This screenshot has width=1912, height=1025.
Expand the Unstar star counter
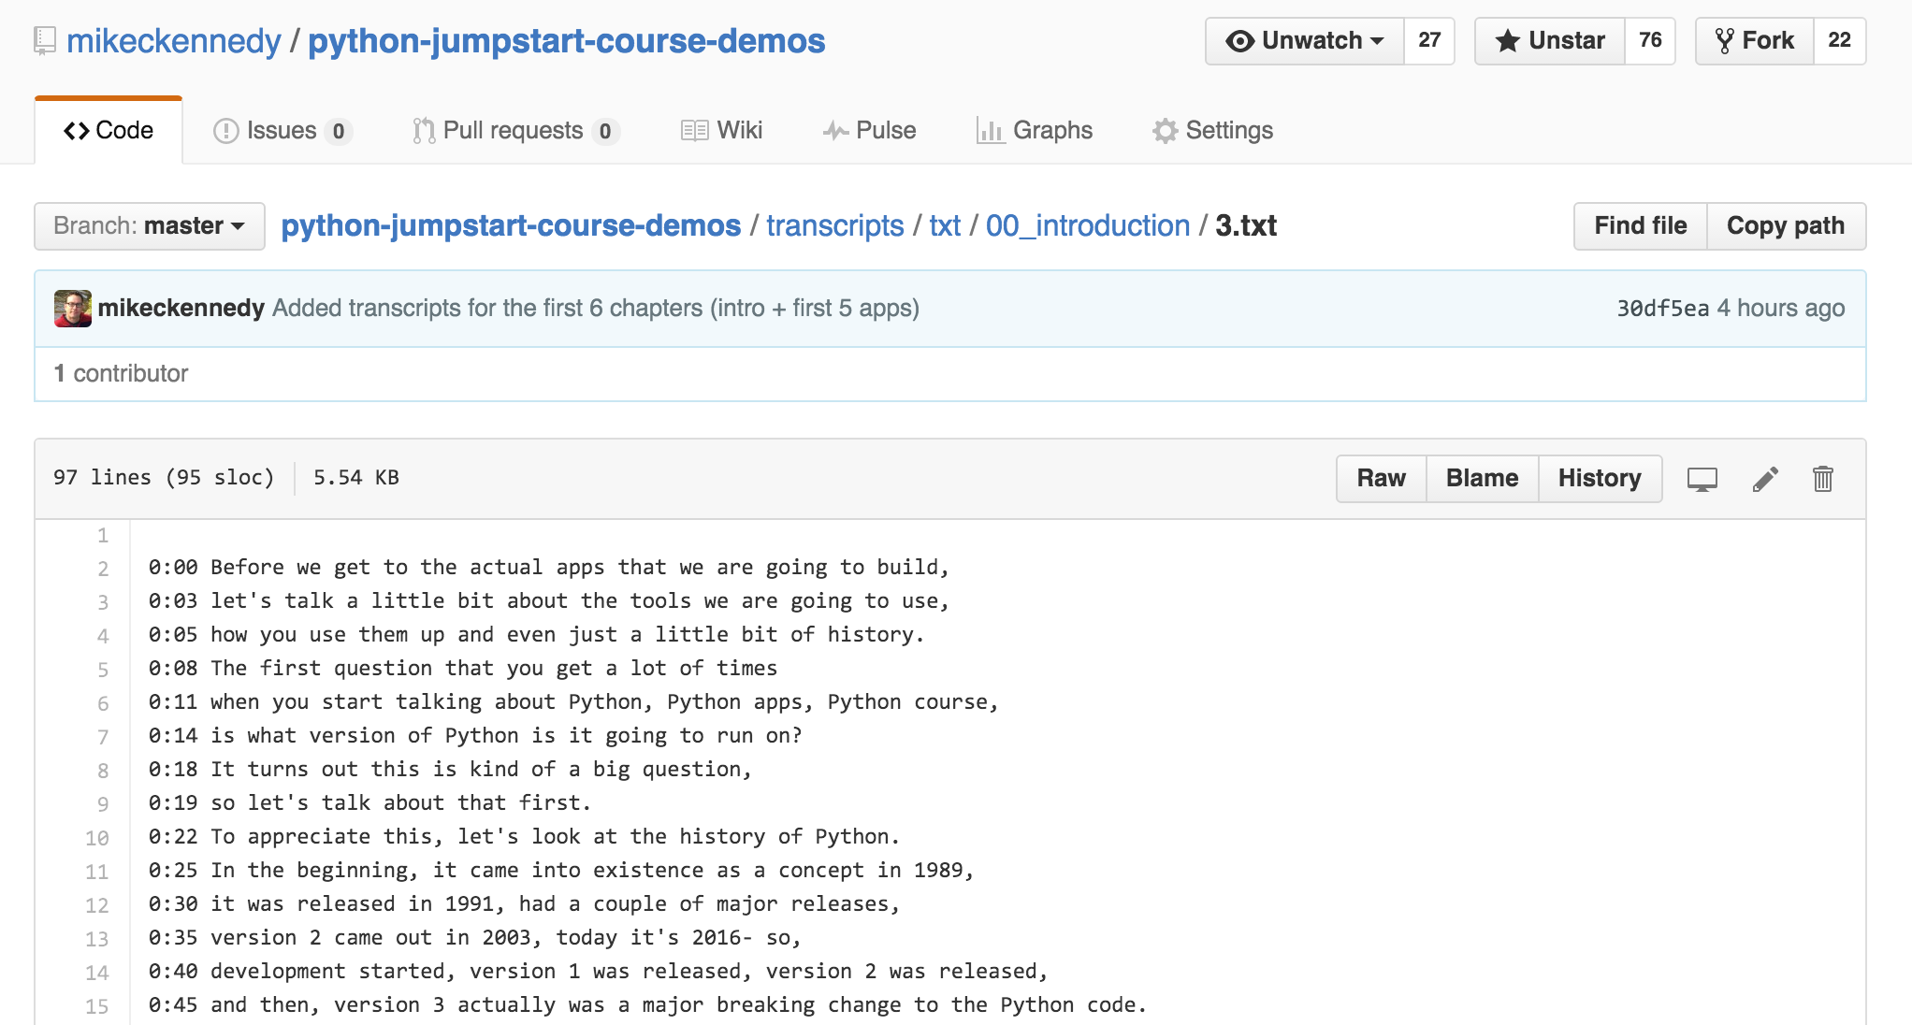coord(1651,40)
